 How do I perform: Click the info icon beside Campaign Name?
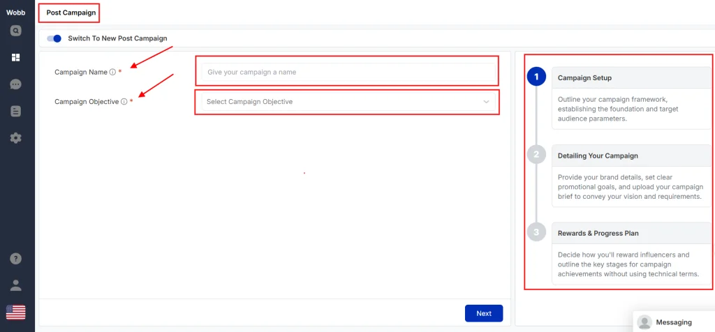pos(112,72)
